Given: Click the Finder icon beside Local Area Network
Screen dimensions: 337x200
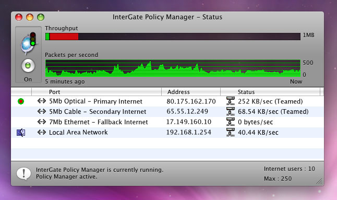Looking at the screenshot, I should (x=21, y=133).
